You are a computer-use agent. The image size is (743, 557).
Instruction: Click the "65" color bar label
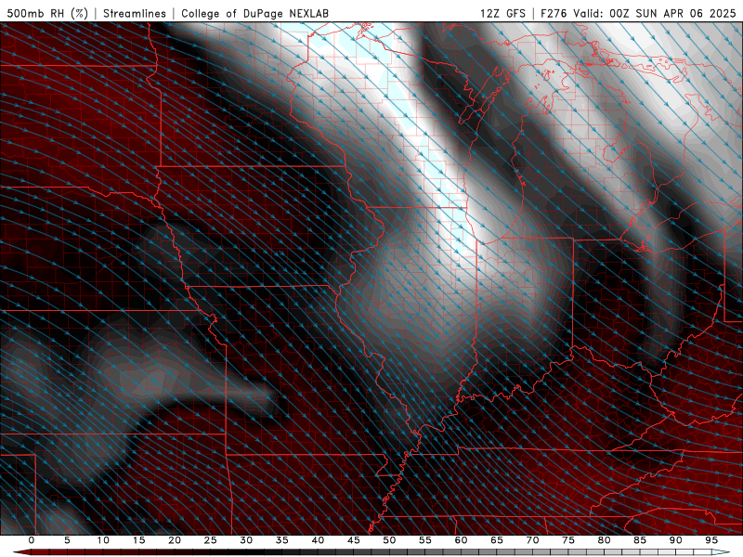[x=497, y=540]
